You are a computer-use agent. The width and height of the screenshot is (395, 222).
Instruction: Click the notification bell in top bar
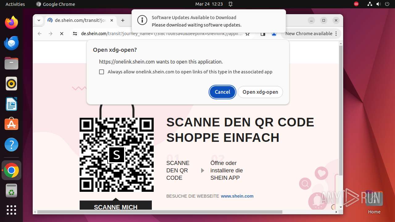point(231,4)
